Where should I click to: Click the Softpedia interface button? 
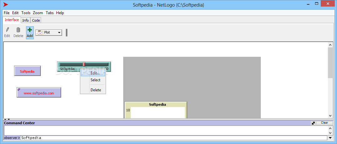point(27,71)
